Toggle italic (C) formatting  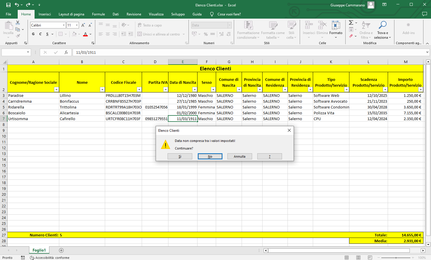click(40, 34)
